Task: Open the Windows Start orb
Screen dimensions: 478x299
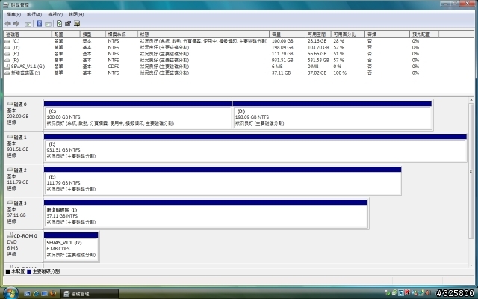Action: [10, 293]
